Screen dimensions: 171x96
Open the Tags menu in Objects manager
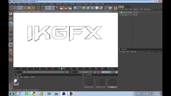click(x=141, y=9)
